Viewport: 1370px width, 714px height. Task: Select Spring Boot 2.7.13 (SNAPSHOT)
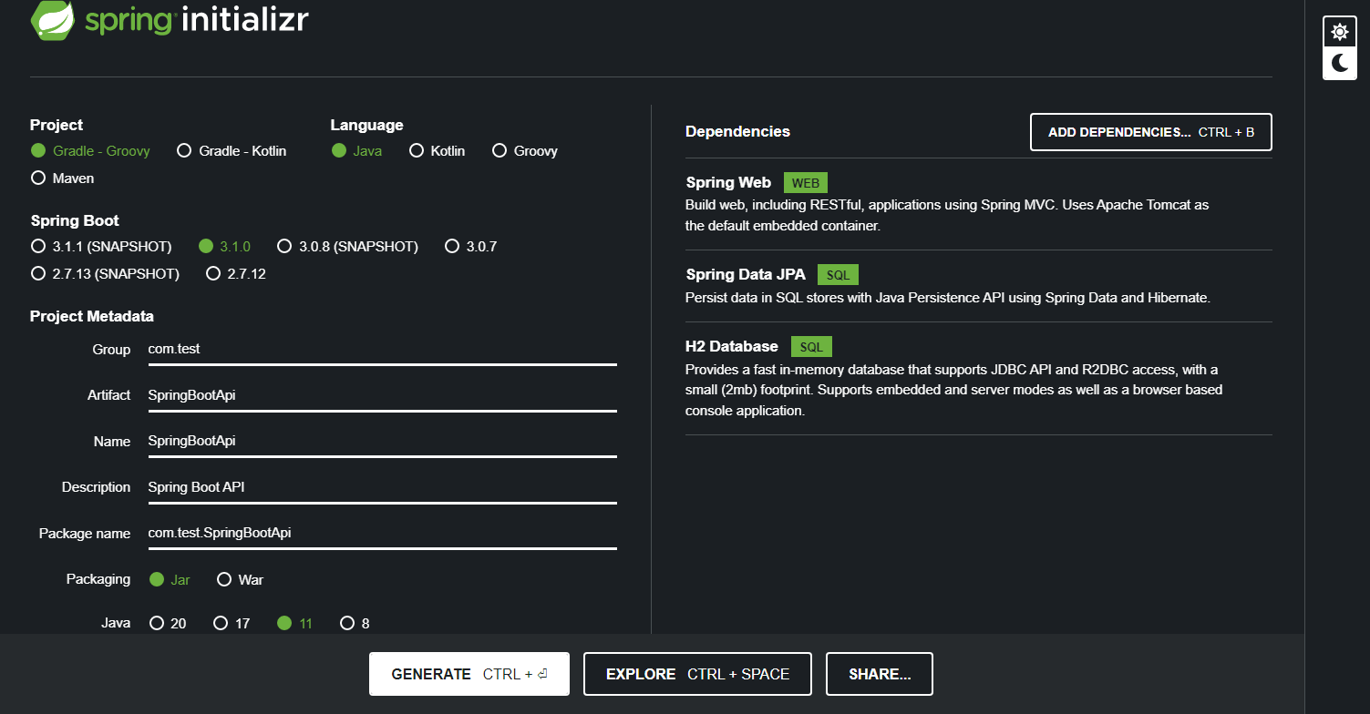pyautogui.click(x=105, y=274)
